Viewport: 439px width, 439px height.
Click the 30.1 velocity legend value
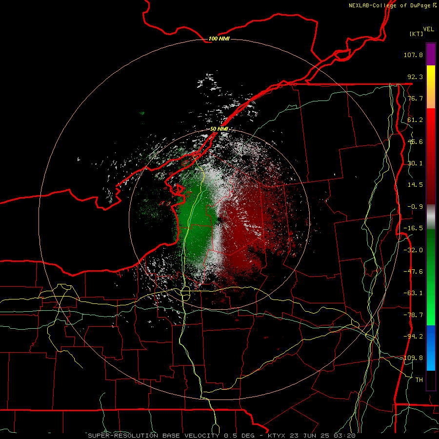point(415,163)
